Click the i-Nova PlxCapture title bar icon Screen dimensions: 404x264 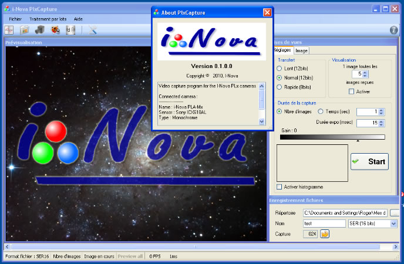tap(7, 9)
